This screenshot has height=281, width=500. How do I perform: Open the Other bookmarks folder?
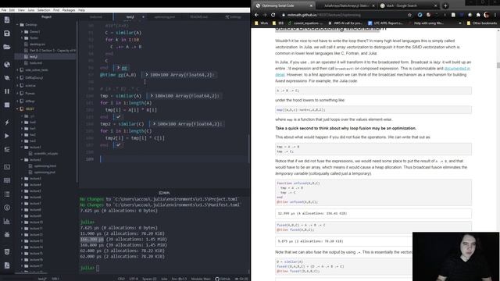tap(481, 23)
